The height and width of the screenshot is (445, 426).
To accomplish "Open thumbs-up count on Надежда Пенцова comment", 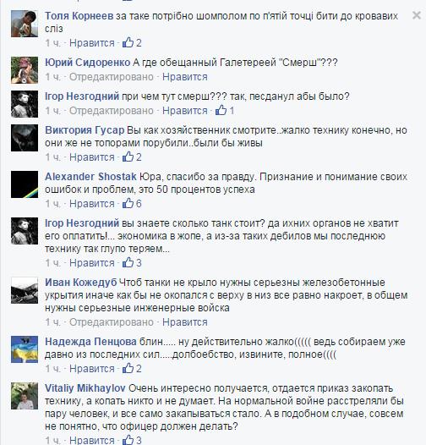I will (x=128, y=368).
